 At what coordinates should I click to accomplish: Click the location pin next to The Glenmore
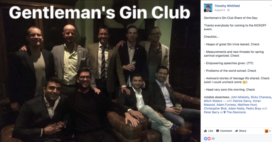pos(224,112)
